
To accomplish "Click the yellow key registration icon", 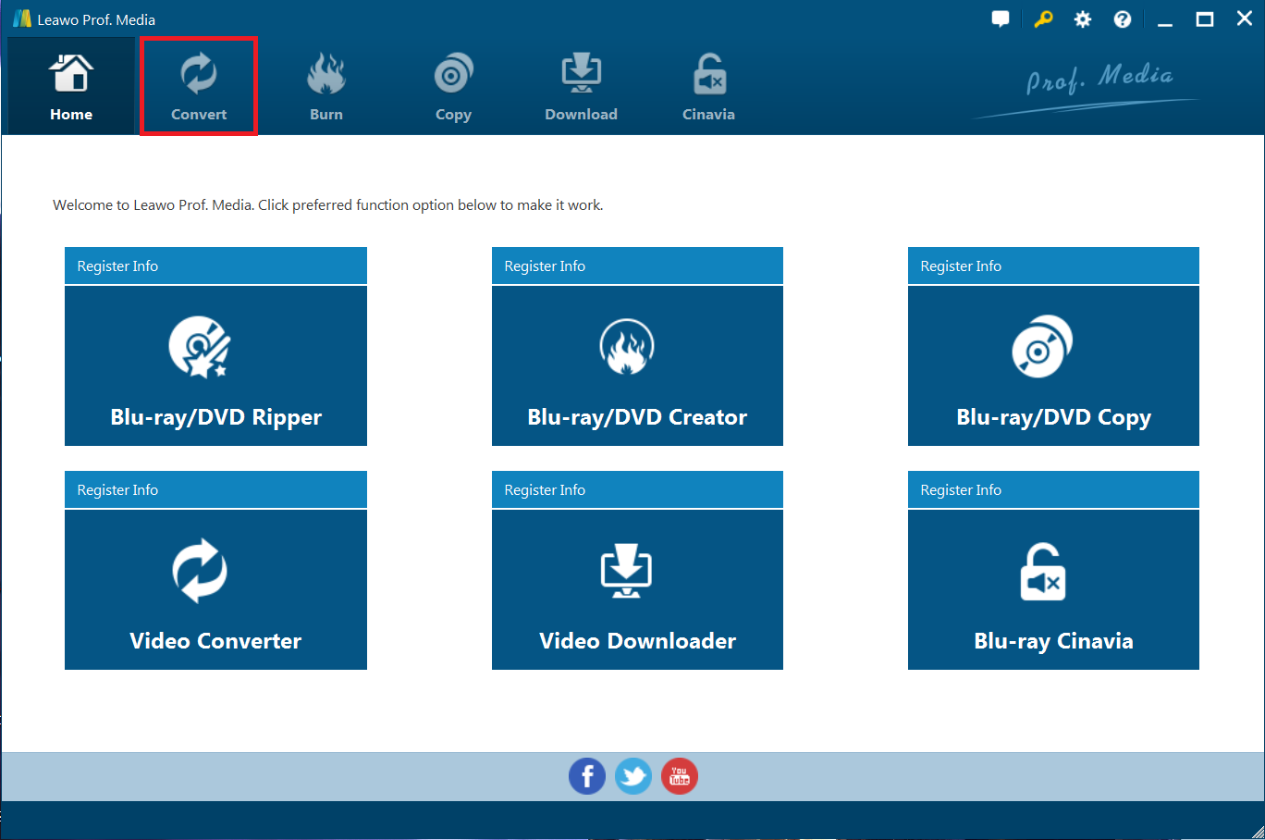I will pyautogui.click(x=1042, y=19).
